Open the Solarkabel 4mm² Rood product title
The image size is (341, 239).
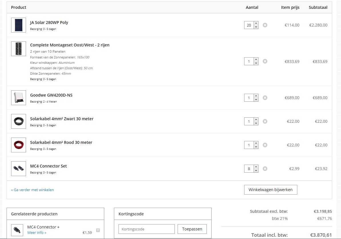(x=61, y=142)
